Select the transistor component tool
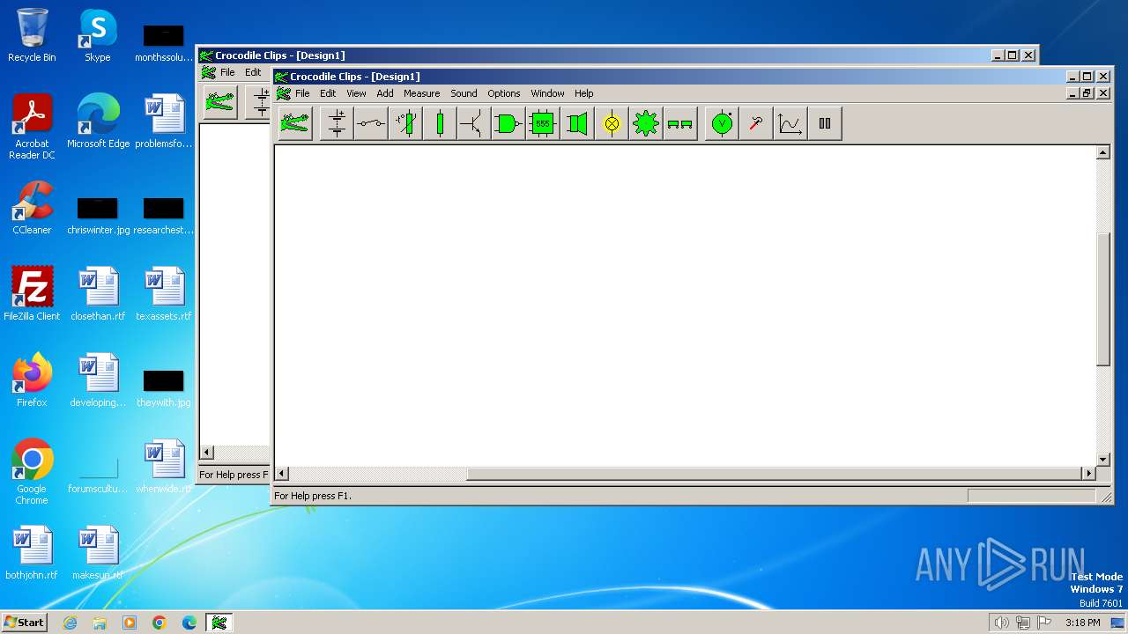The width and height of the screenshot is (1128, 634). [x=474, y=124]
